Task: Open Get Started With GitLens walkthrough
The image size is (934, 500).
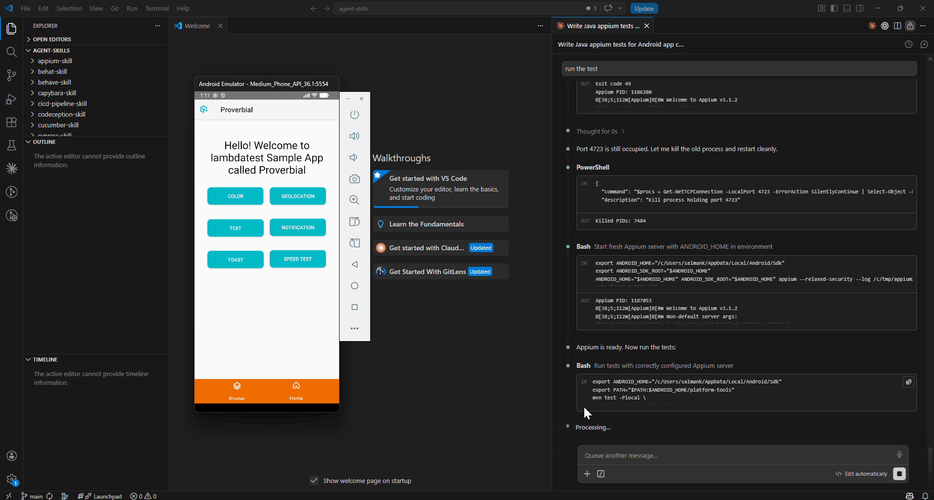Action: coord(441,272)
